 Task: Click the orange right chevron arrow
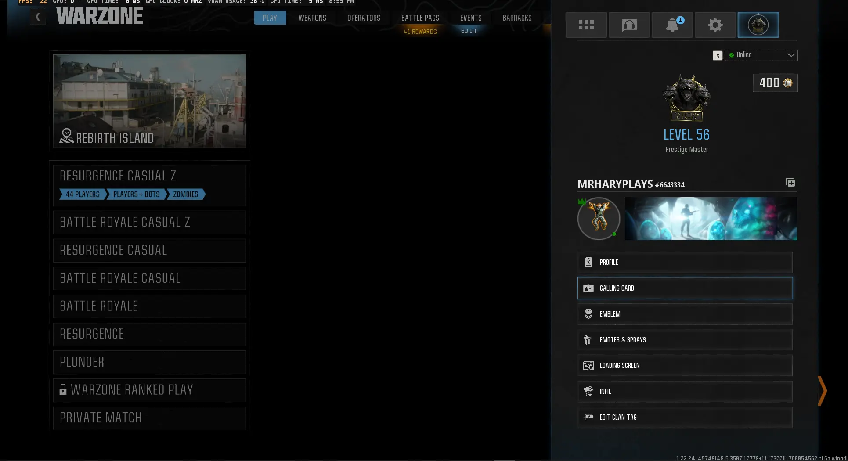(x=822, y=391)
